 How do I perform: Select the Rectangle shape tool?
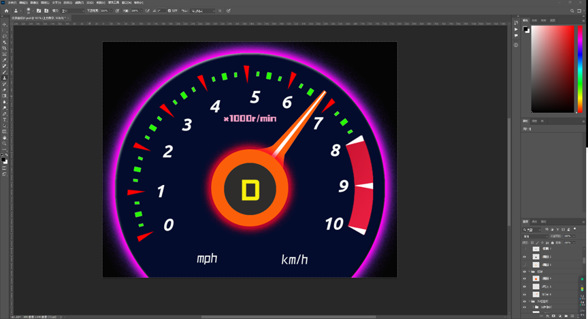click(x=5, y=132)
